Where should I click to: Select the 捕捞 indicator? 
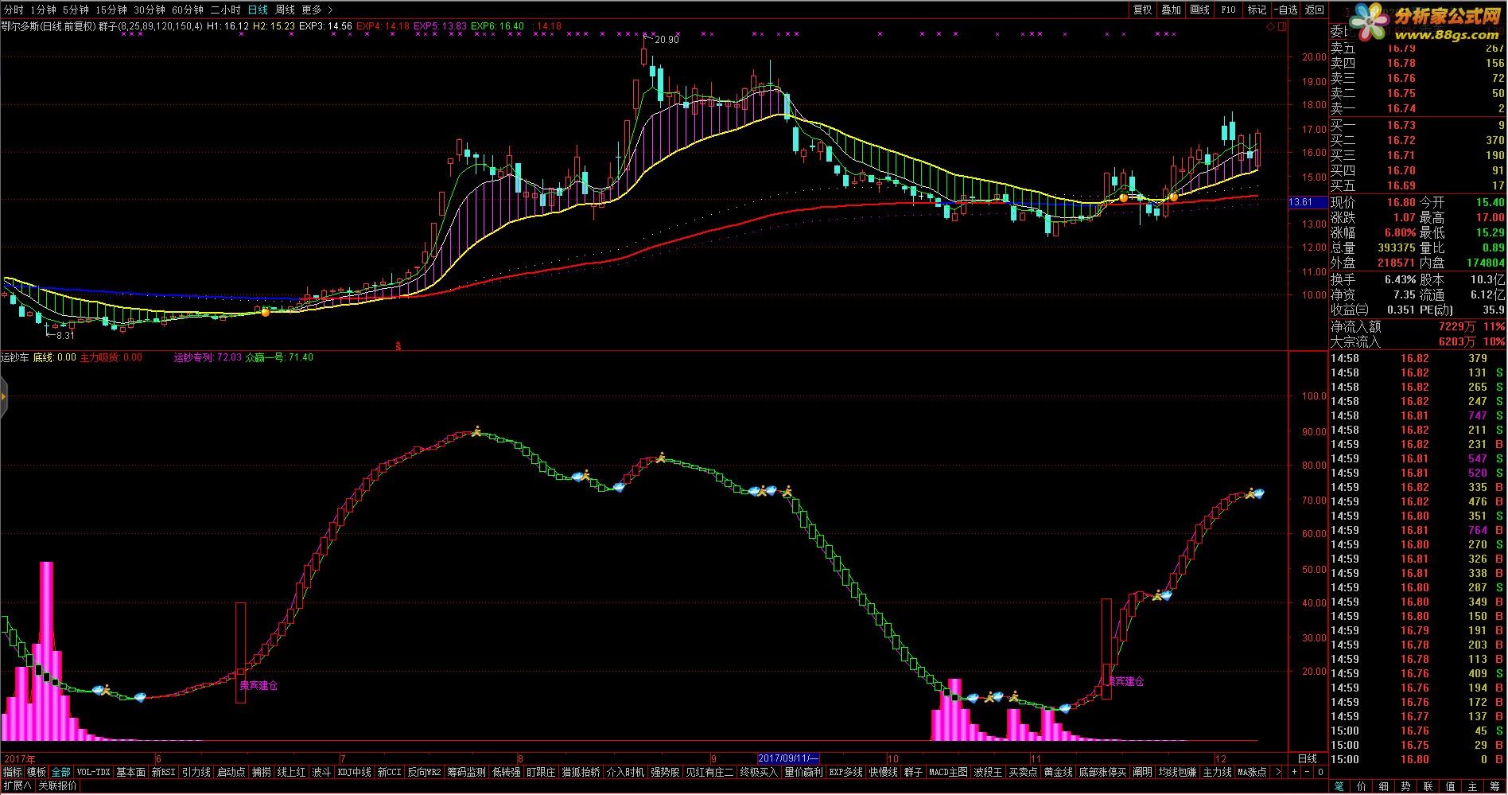(262, 772)
